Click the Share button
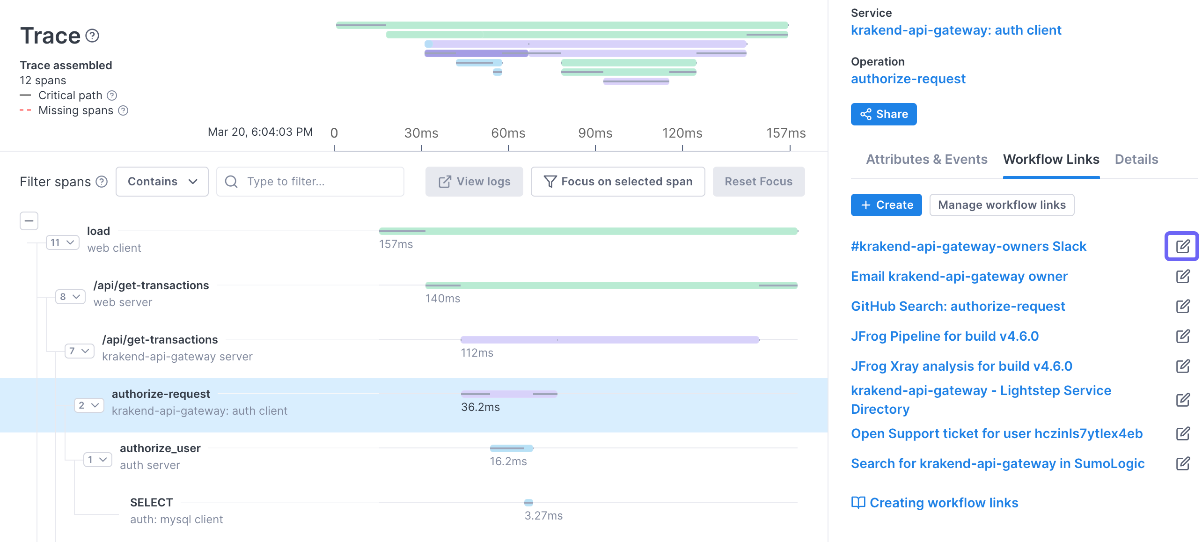This screenshot has height=542, width=1202. coord(883,114)
